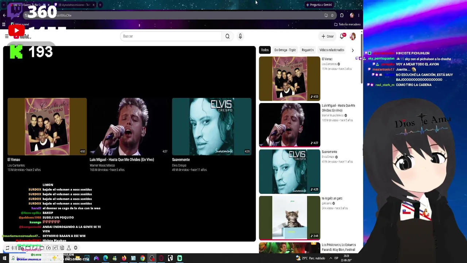Screen dimensions: 467x263
Task: Open the 'te regalo un gato' thumbnail
Action: coord(290,218)
